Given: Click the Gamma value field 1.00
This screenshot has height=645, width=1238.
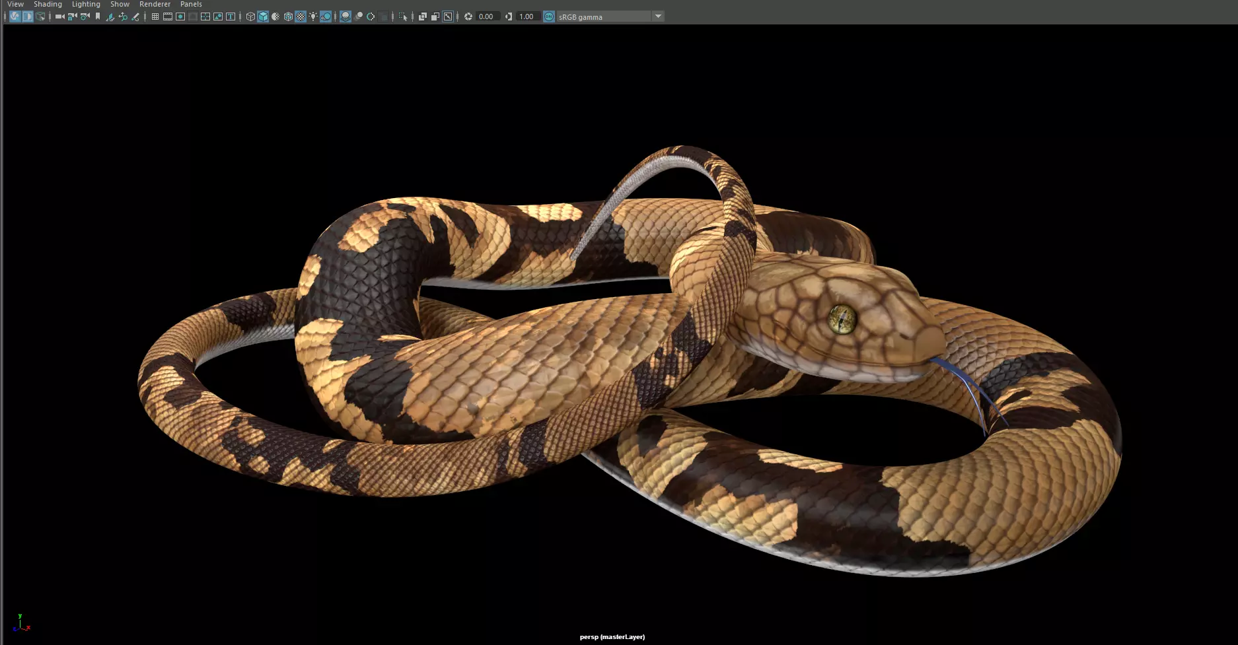Looking at the screenshot, I should [527, 17].
